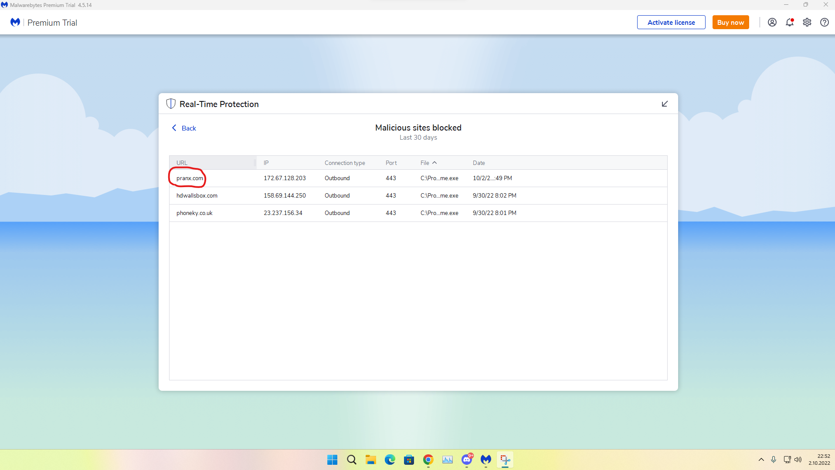
Task: Open the account profile icon
Action: [772, 22]
